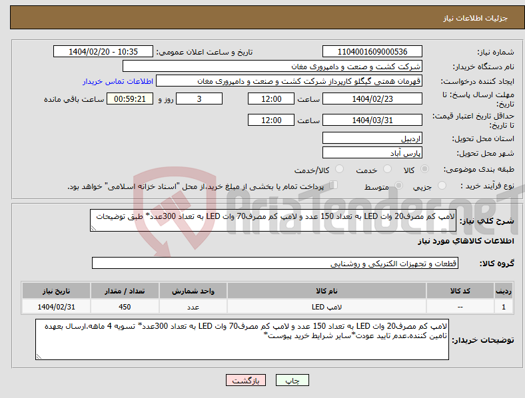Click the کد کالا column header
Screen dimensions: 525x398
(x=460, y=291)
